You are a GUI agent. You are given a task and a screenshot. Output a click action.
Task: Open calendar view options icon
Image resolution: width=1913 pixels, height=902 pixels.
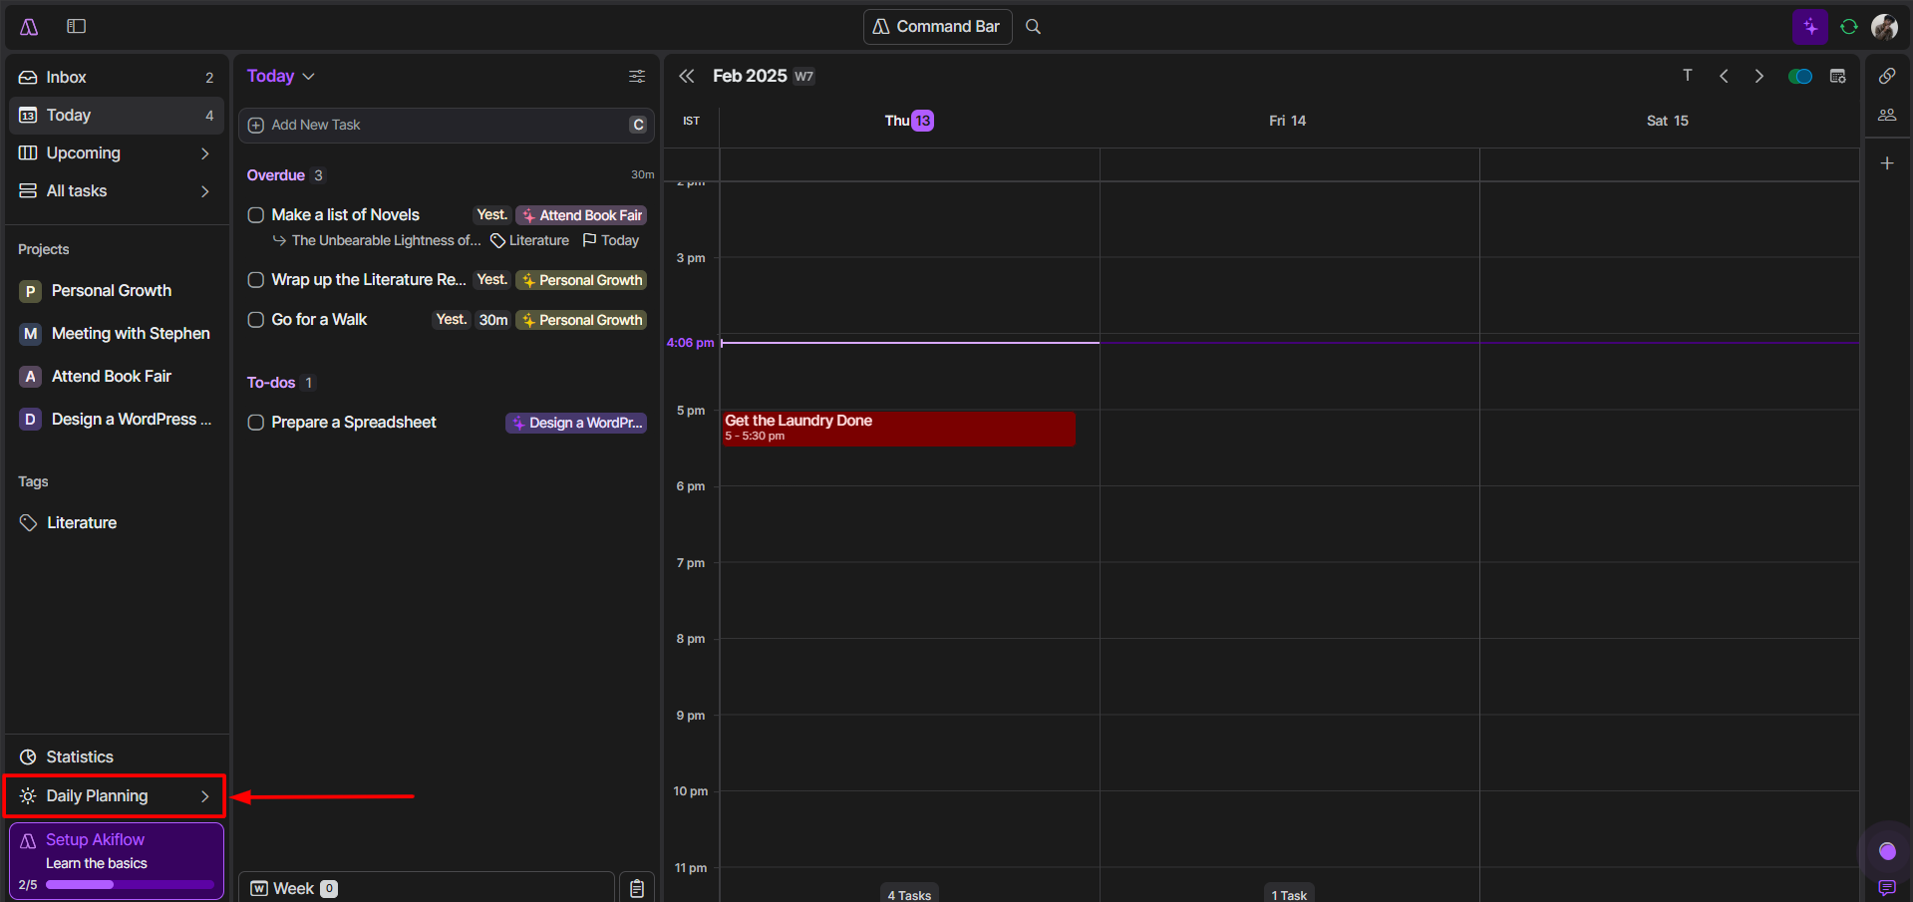[1838, 76]
